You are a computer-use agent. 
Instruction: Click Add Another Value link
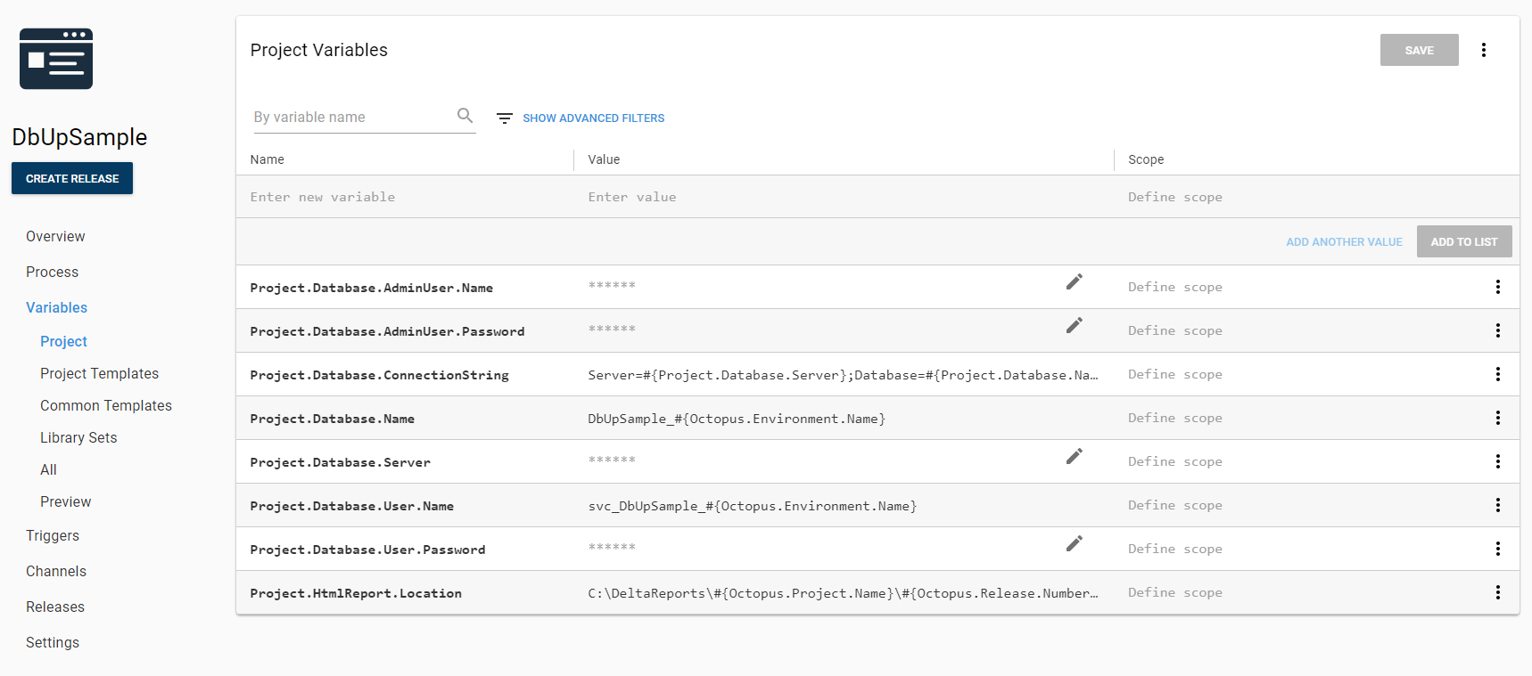1344,242
